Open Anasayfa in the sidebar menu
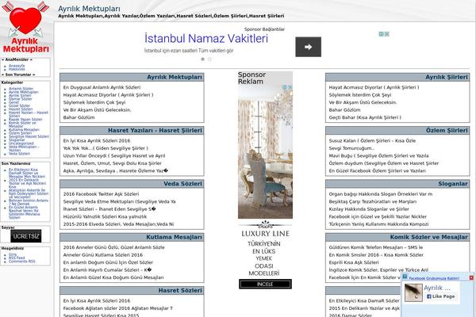Screen dimensions: 476x317 click(17, 66)
